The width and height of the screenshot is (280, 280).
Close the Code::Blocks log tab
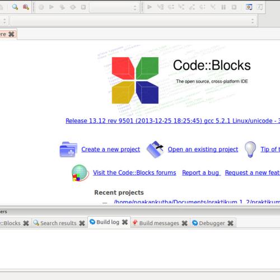26,223
